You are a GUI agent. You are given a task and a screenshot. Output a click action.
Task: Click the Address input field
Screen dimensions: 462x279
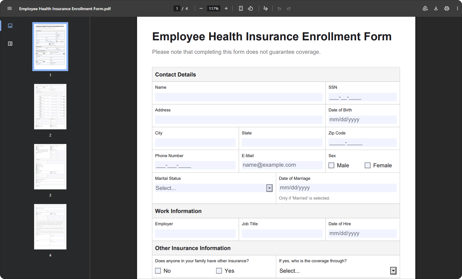(x=239, y=120)
